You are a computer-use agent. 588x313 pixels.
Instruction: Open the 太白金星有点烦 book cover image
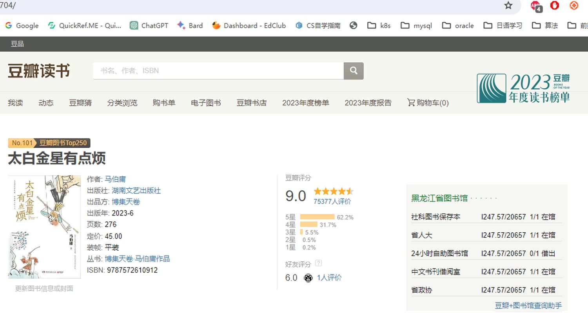tap(44, 227)
